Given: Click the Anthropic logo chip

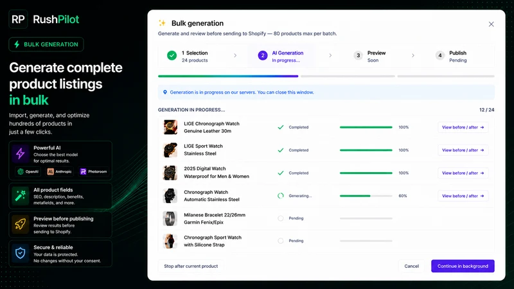Looking at the screenshot, I should coord(59,171).
